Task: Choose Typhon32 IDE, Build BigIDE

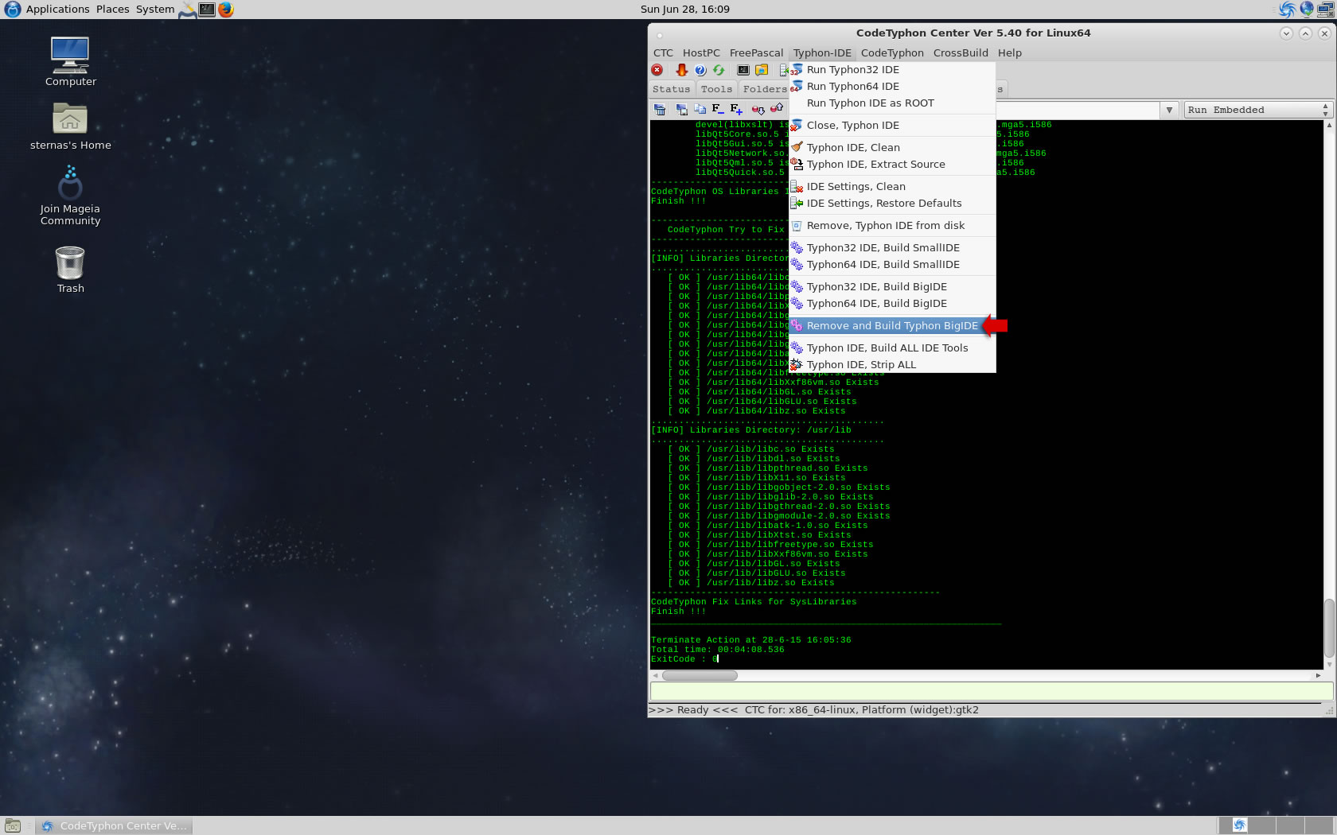Action: tap(892, 286)
